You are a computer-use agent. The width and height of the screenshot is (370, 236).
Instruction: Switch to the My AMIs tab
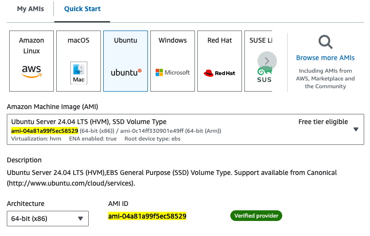click(30, 9)
